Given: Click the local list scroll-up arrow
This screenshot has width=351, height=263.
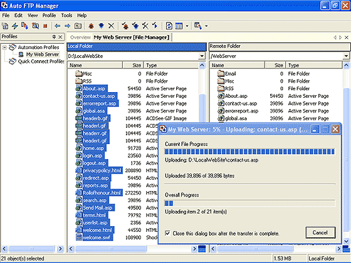Looking at the screenshot, I should click(x=202, y=65).
